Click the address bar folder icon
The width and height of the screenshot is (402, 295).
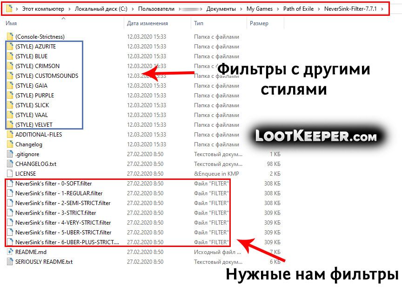[x=9, y=8]
